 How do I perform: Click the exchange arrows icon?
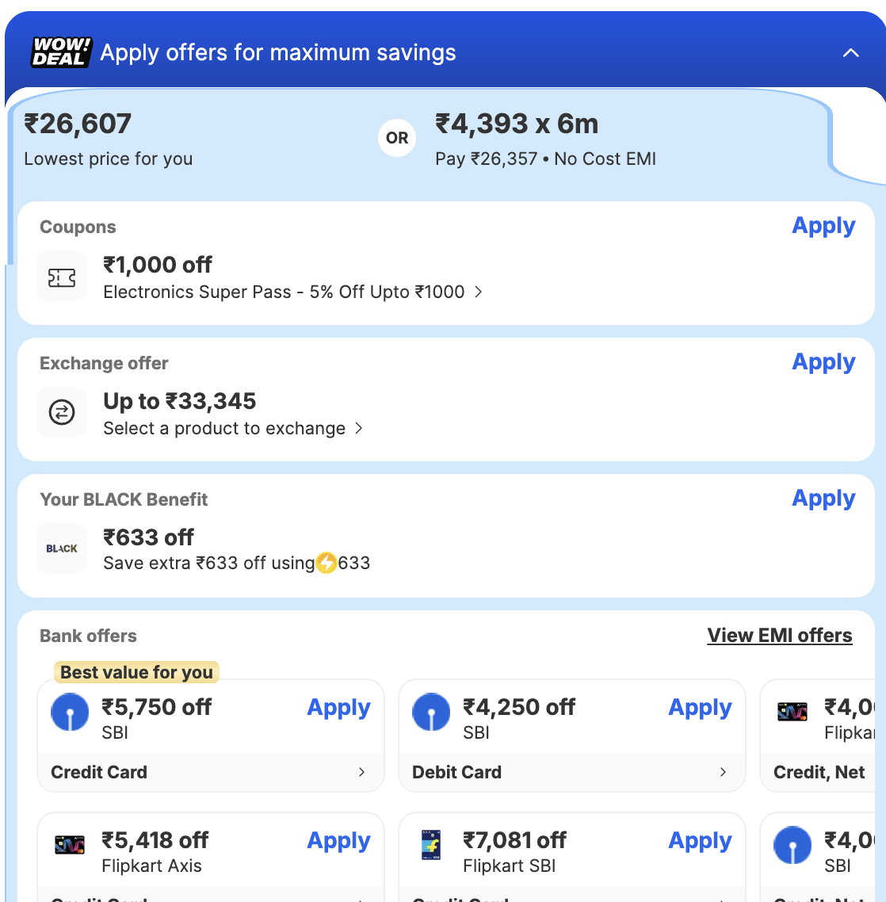[x=62, y=412]
